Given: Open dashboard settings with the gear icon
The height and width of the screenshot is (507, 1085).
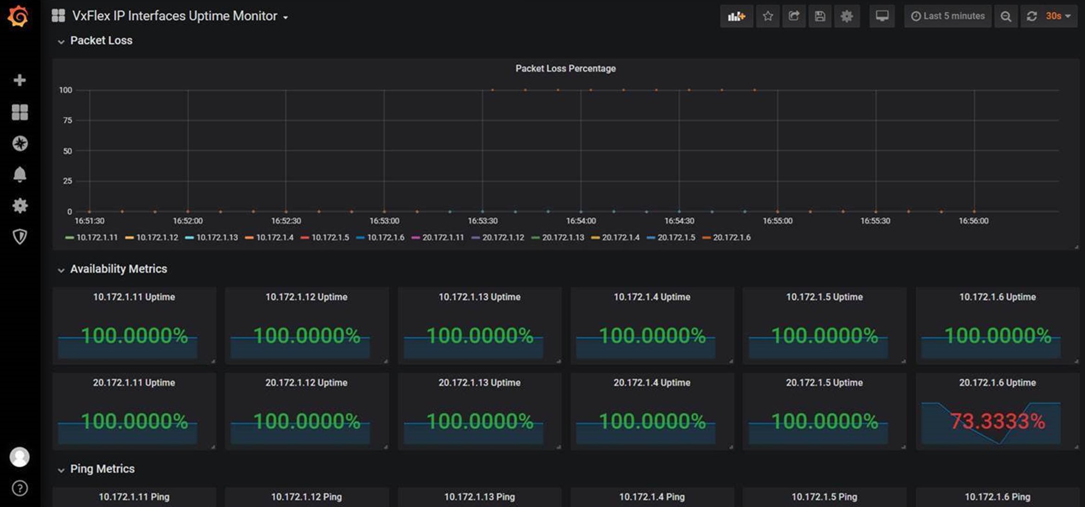Looking at the screenshot, I should (847, 16).
